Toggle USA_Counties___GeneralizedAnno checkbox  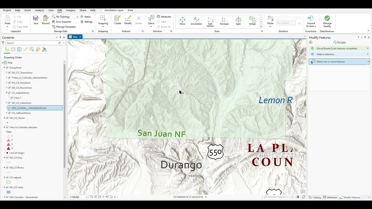point(9,108)
